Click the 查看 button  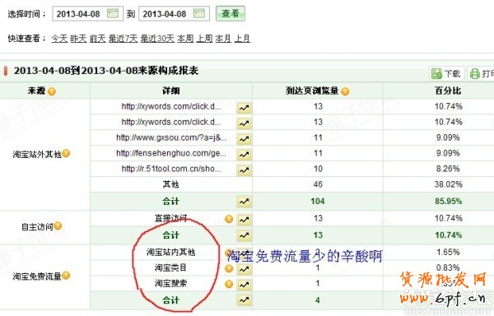(231, 13)
